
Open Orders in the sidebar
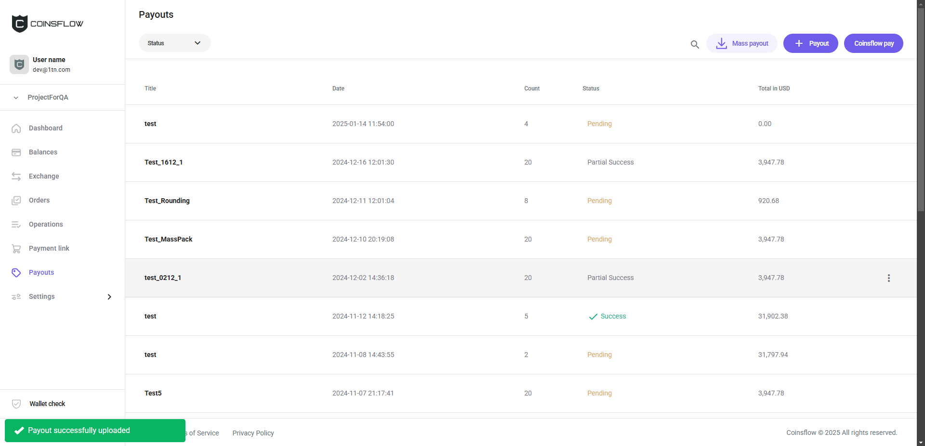pos(39,200)
